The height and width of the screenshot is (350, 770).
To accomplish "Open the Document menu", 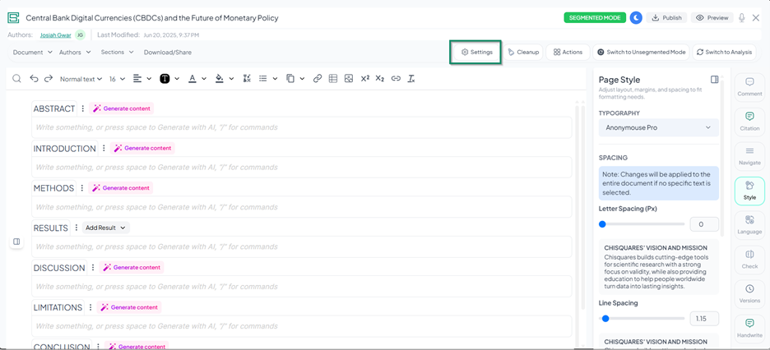I will coord(32,52).
